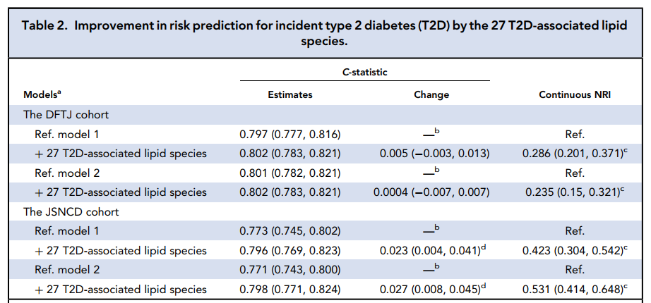Click the Table 2 title text
The image size is (651, 303).
(325, 34)
